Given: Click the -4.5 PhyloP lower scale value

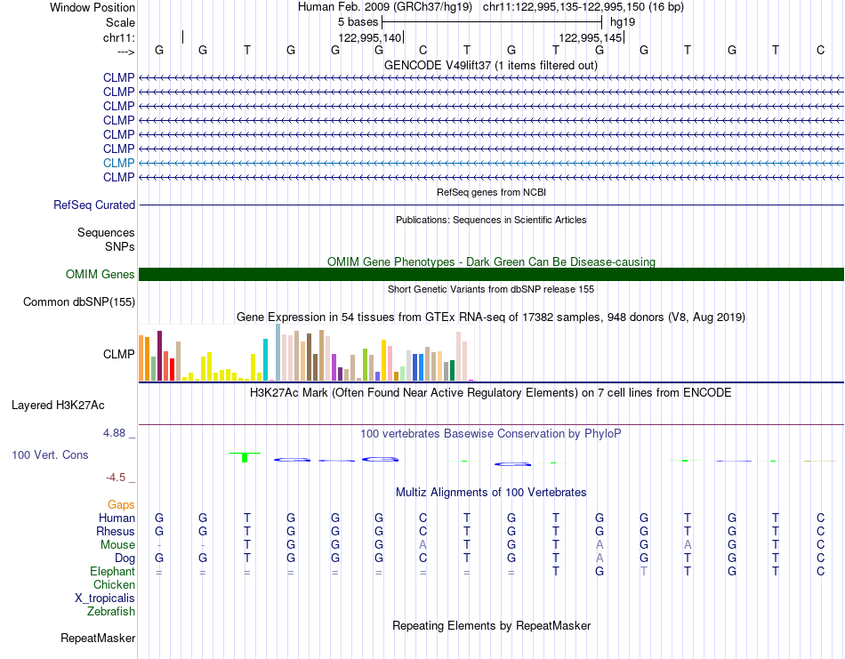Looking at the screenshot, I should tap(116, 477).
